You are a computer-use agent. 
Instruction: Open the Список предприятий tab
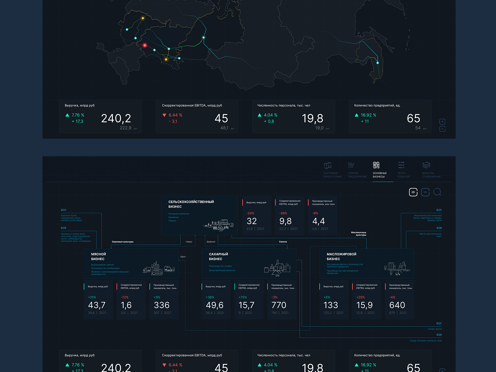point(357,170)
